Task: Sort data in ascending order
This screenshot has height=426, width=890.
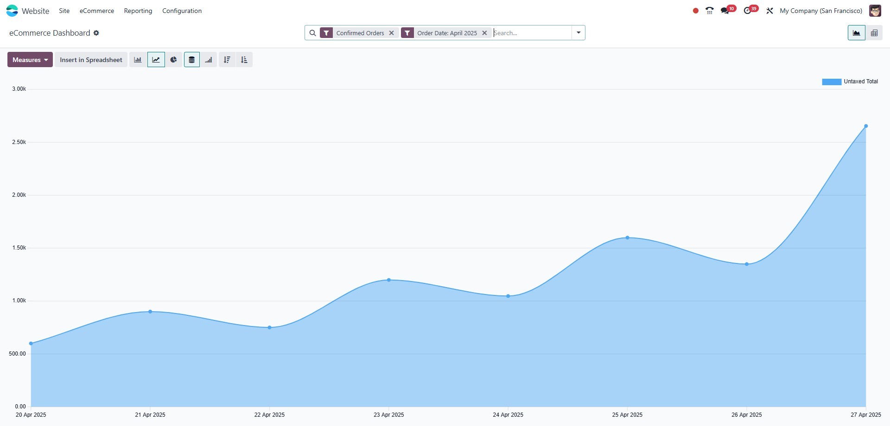Action: coord(244,60)
